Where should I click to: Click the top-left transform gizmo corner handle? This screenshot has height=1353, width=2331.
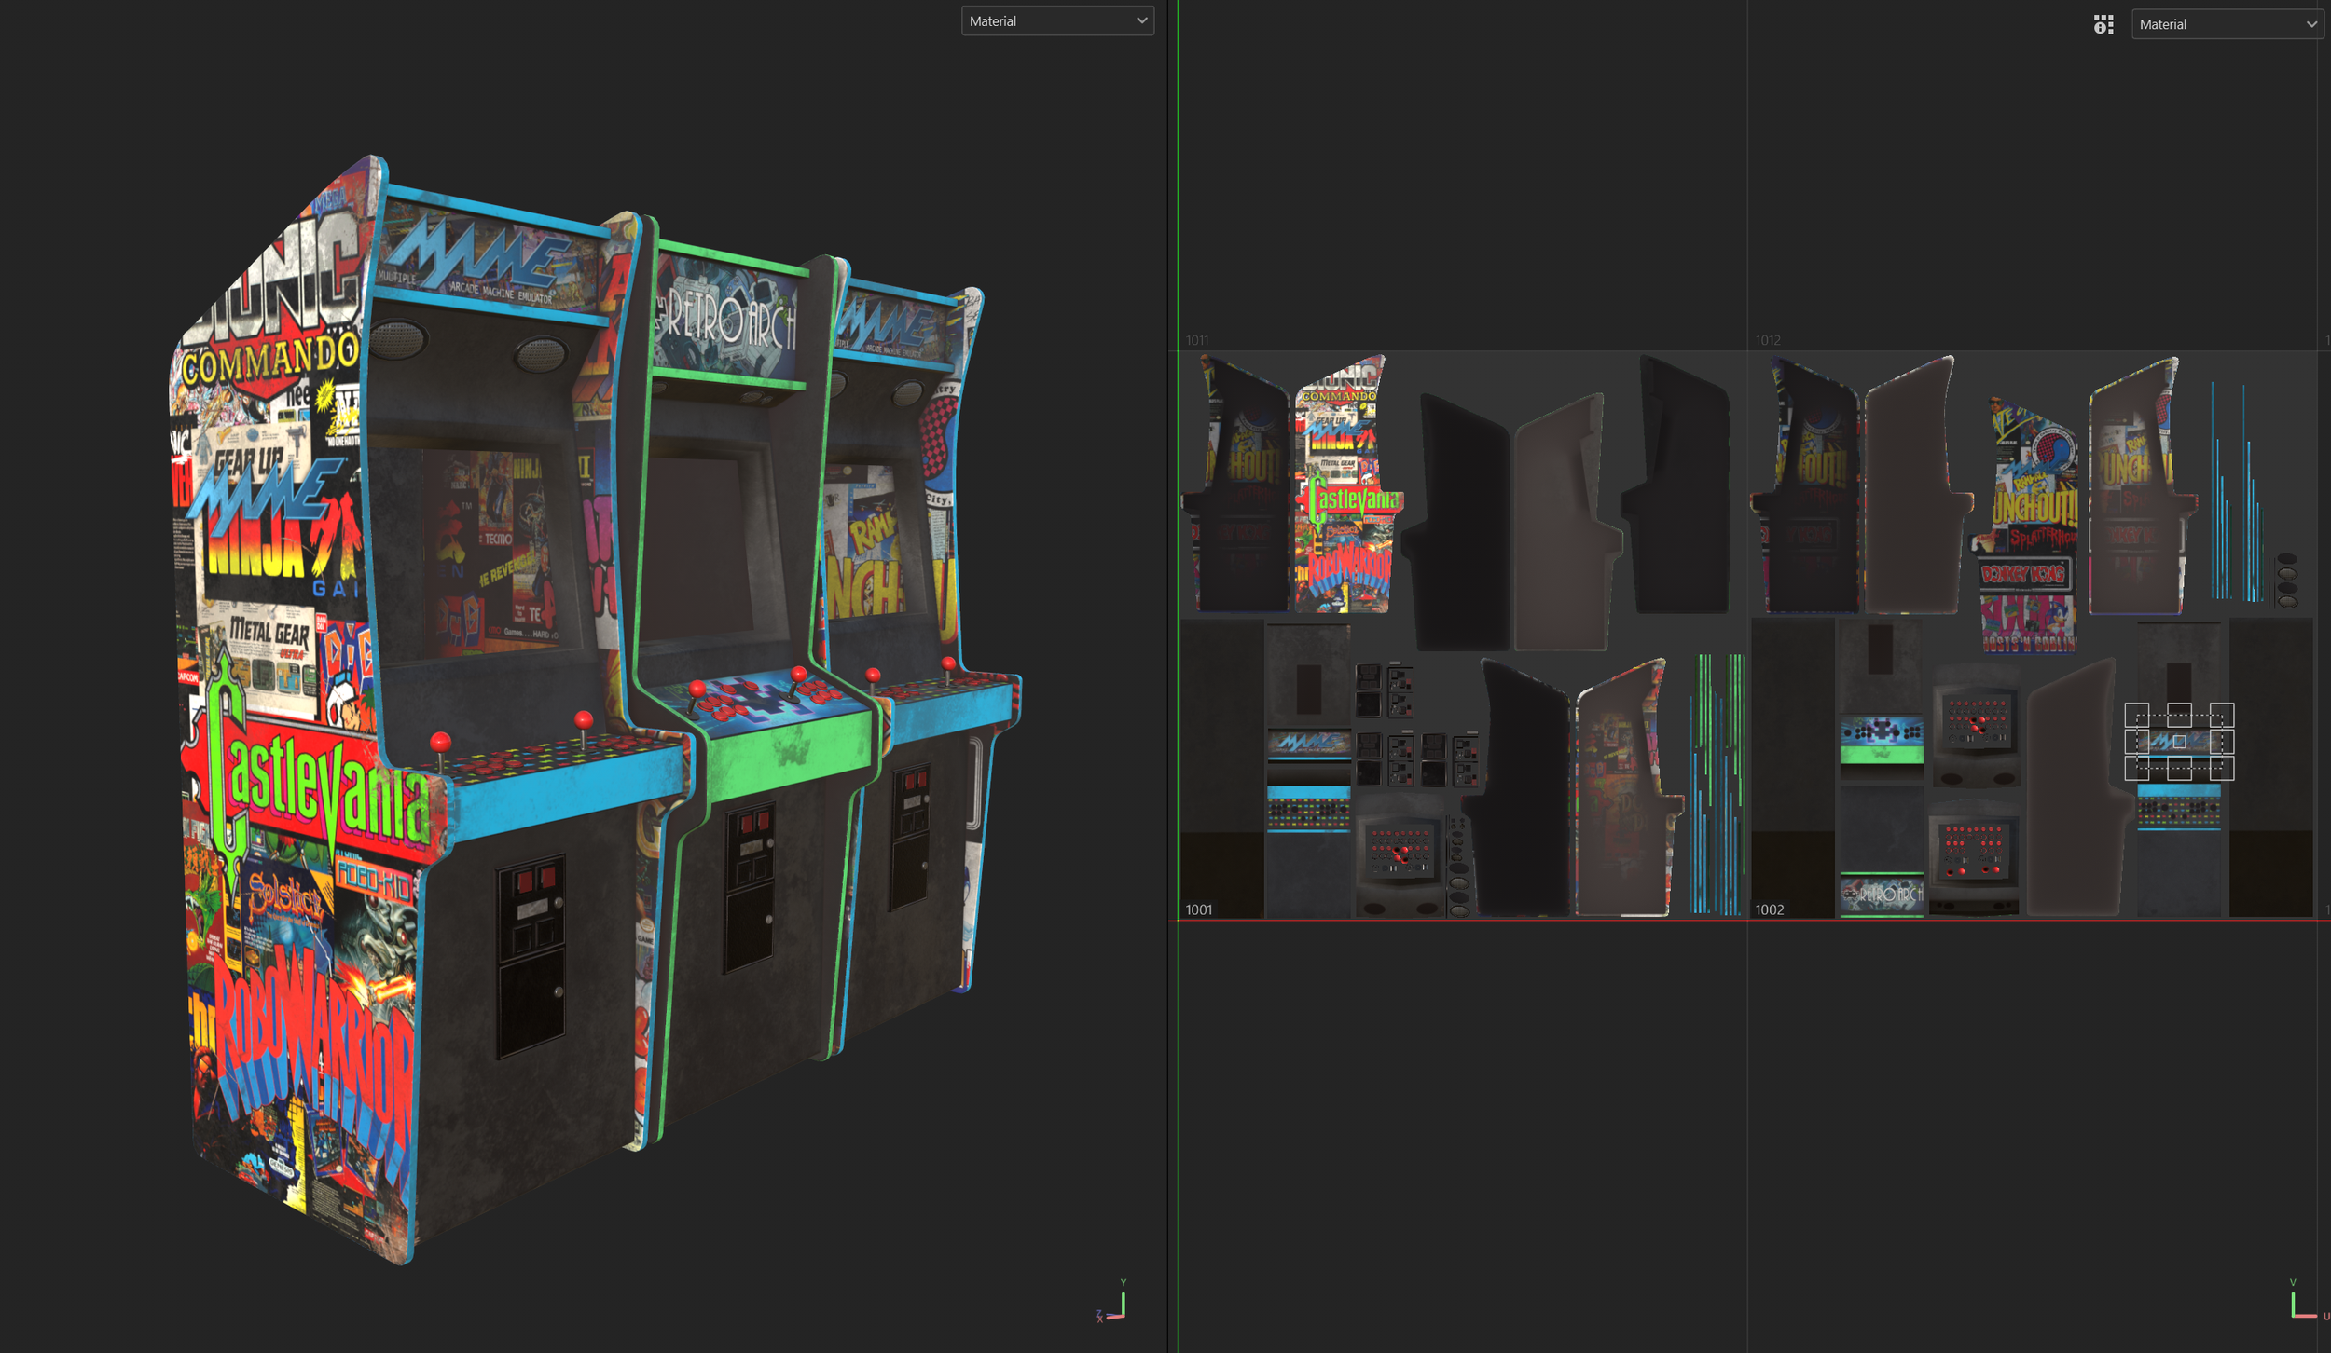(x=2136, y=715)
